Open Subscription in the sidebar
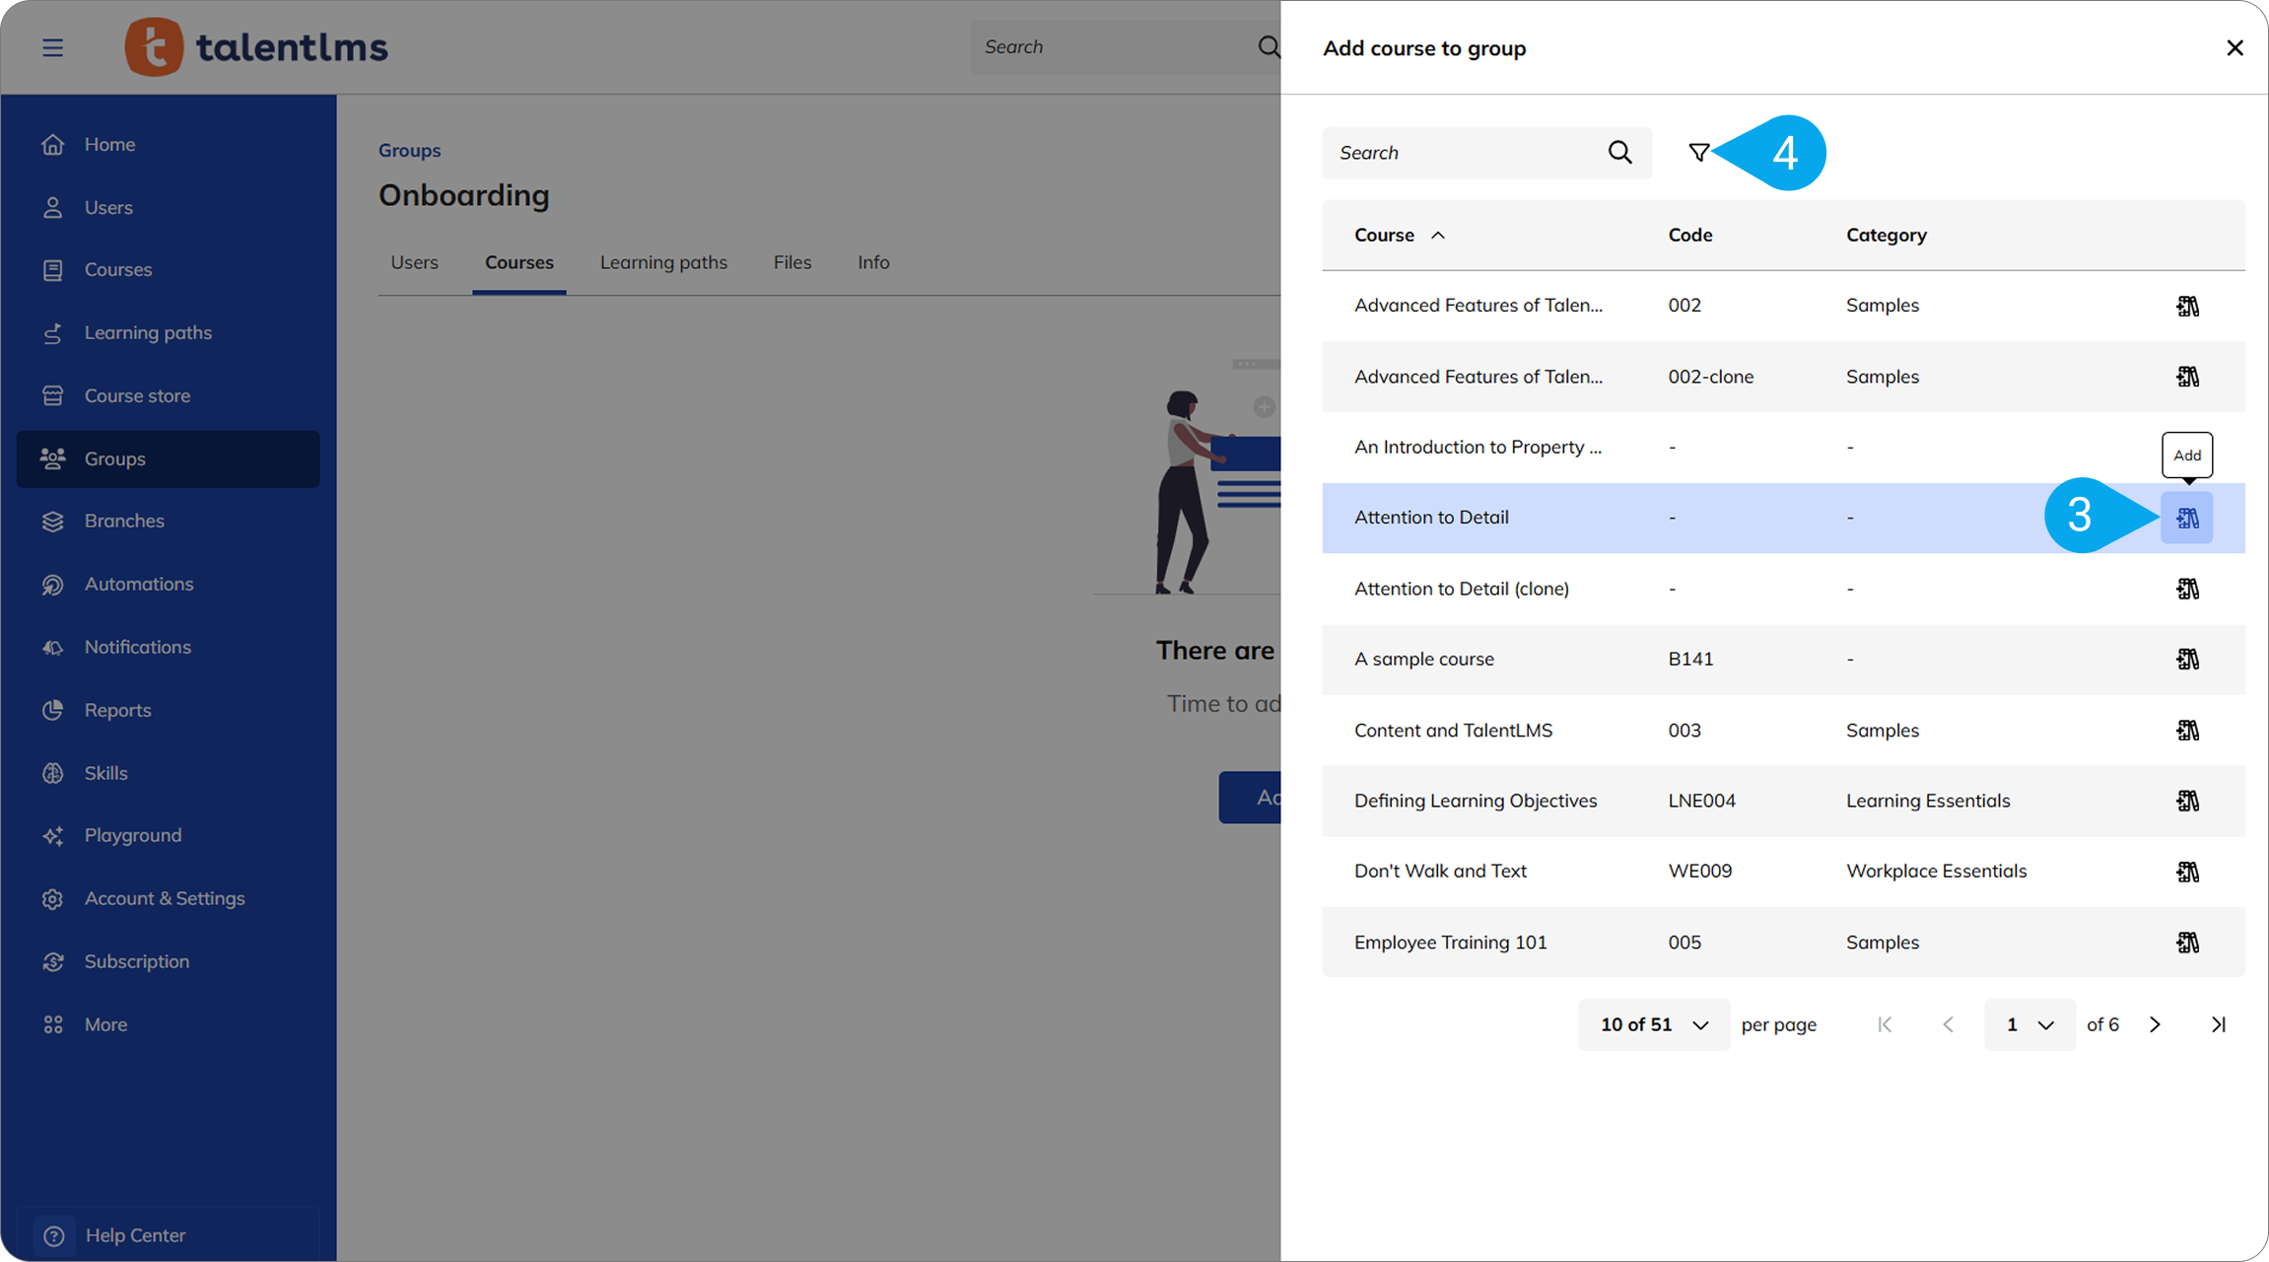Viewport: 2269px width, 1262px height. pyautogui.click(x=168, y=961)
